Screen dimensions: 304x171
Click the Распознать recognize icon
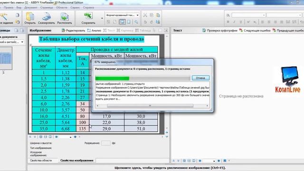click(65, 17)
